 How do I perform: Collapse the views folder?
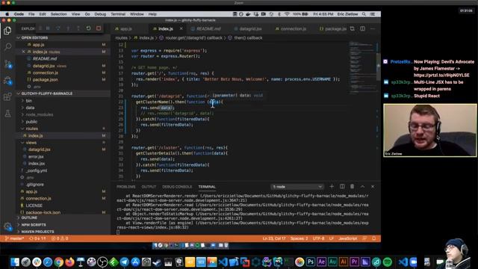tap(31, 143)
